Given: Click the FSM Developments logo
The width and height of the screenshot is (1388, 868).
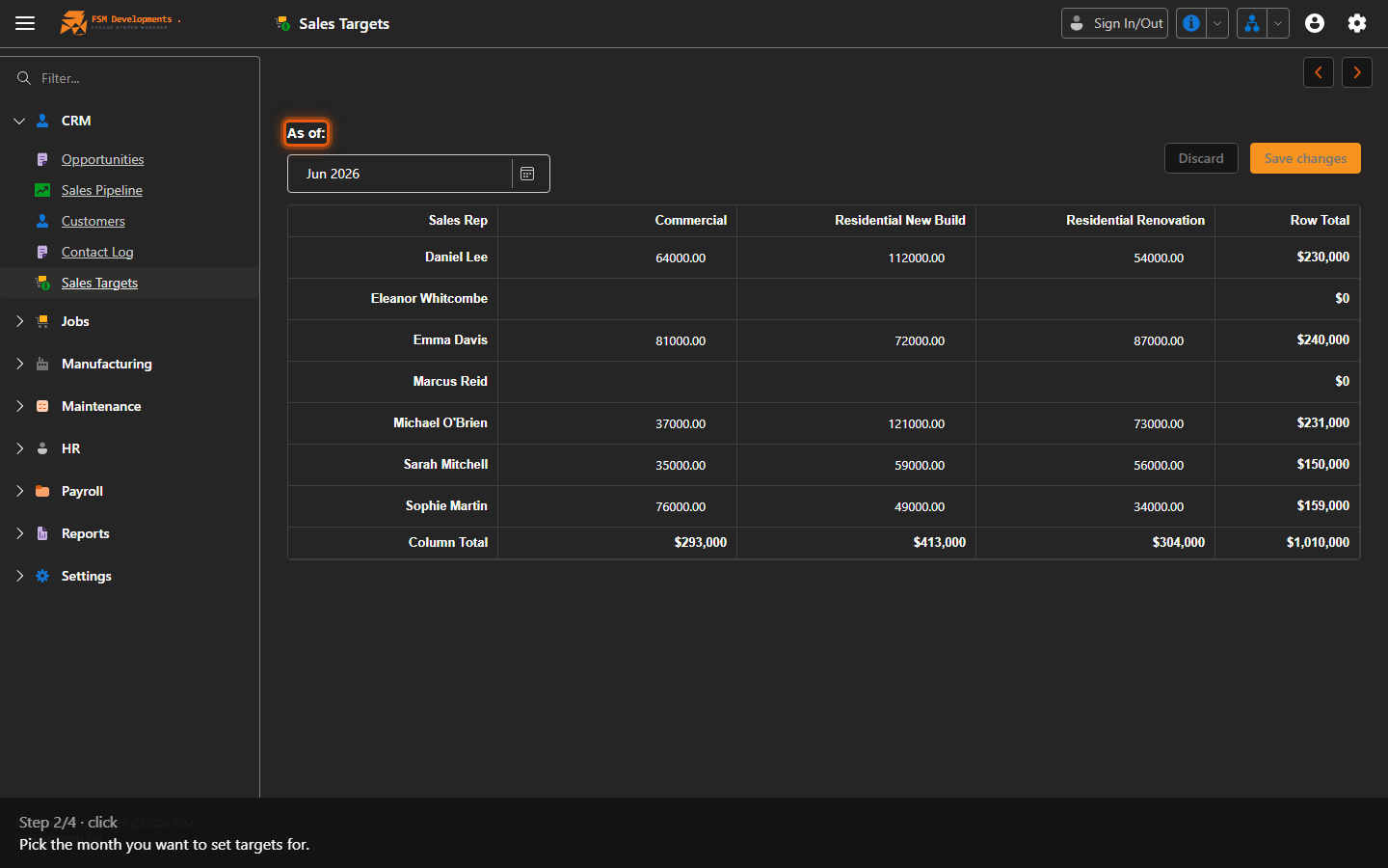Looking at the screenshot, I should pyautogui.click(x=120, y=22).
